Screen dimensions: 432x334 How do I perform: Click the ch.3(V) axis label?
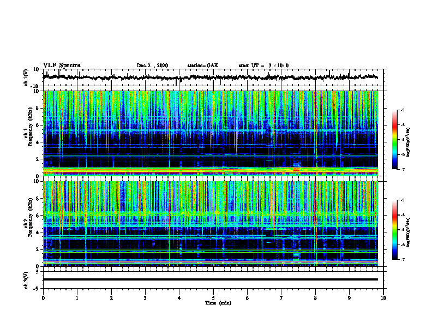click(x=26, y=281)
